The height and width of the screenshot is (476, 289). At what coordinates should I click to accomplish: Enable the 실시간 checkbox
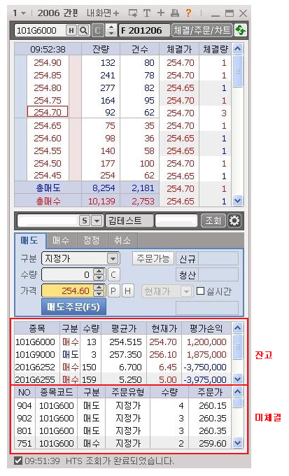click(200, 290)
